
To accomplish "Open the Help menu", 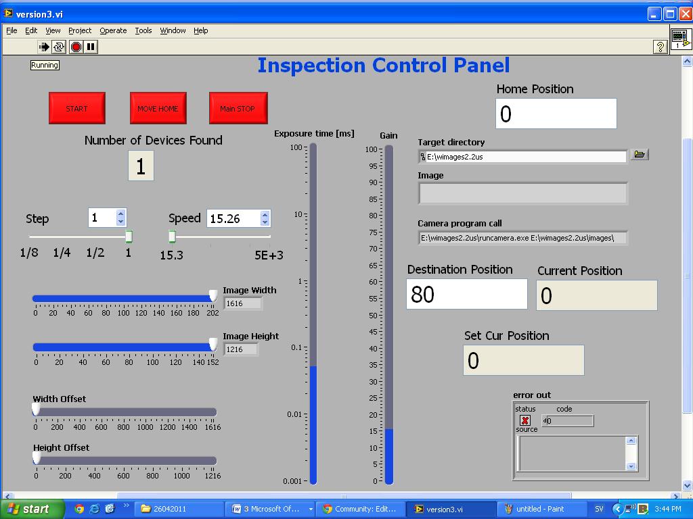I will pyautogui.click(x=200, y=30).
